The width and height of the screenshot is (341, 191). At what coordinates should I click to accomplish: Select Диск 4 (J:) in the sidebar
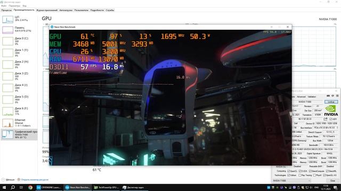pyautogui.click(x=19, y=88)
